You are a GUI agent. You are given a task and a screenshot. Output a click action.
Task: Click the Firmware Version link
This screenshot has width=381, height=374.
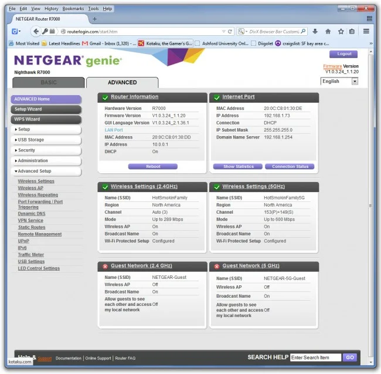[x=332, y=66]
